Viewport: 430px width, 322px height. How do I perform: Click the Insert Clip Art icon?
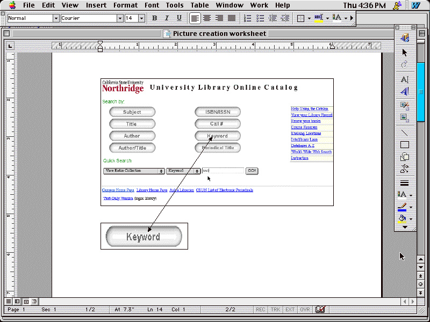coord(405,106)
